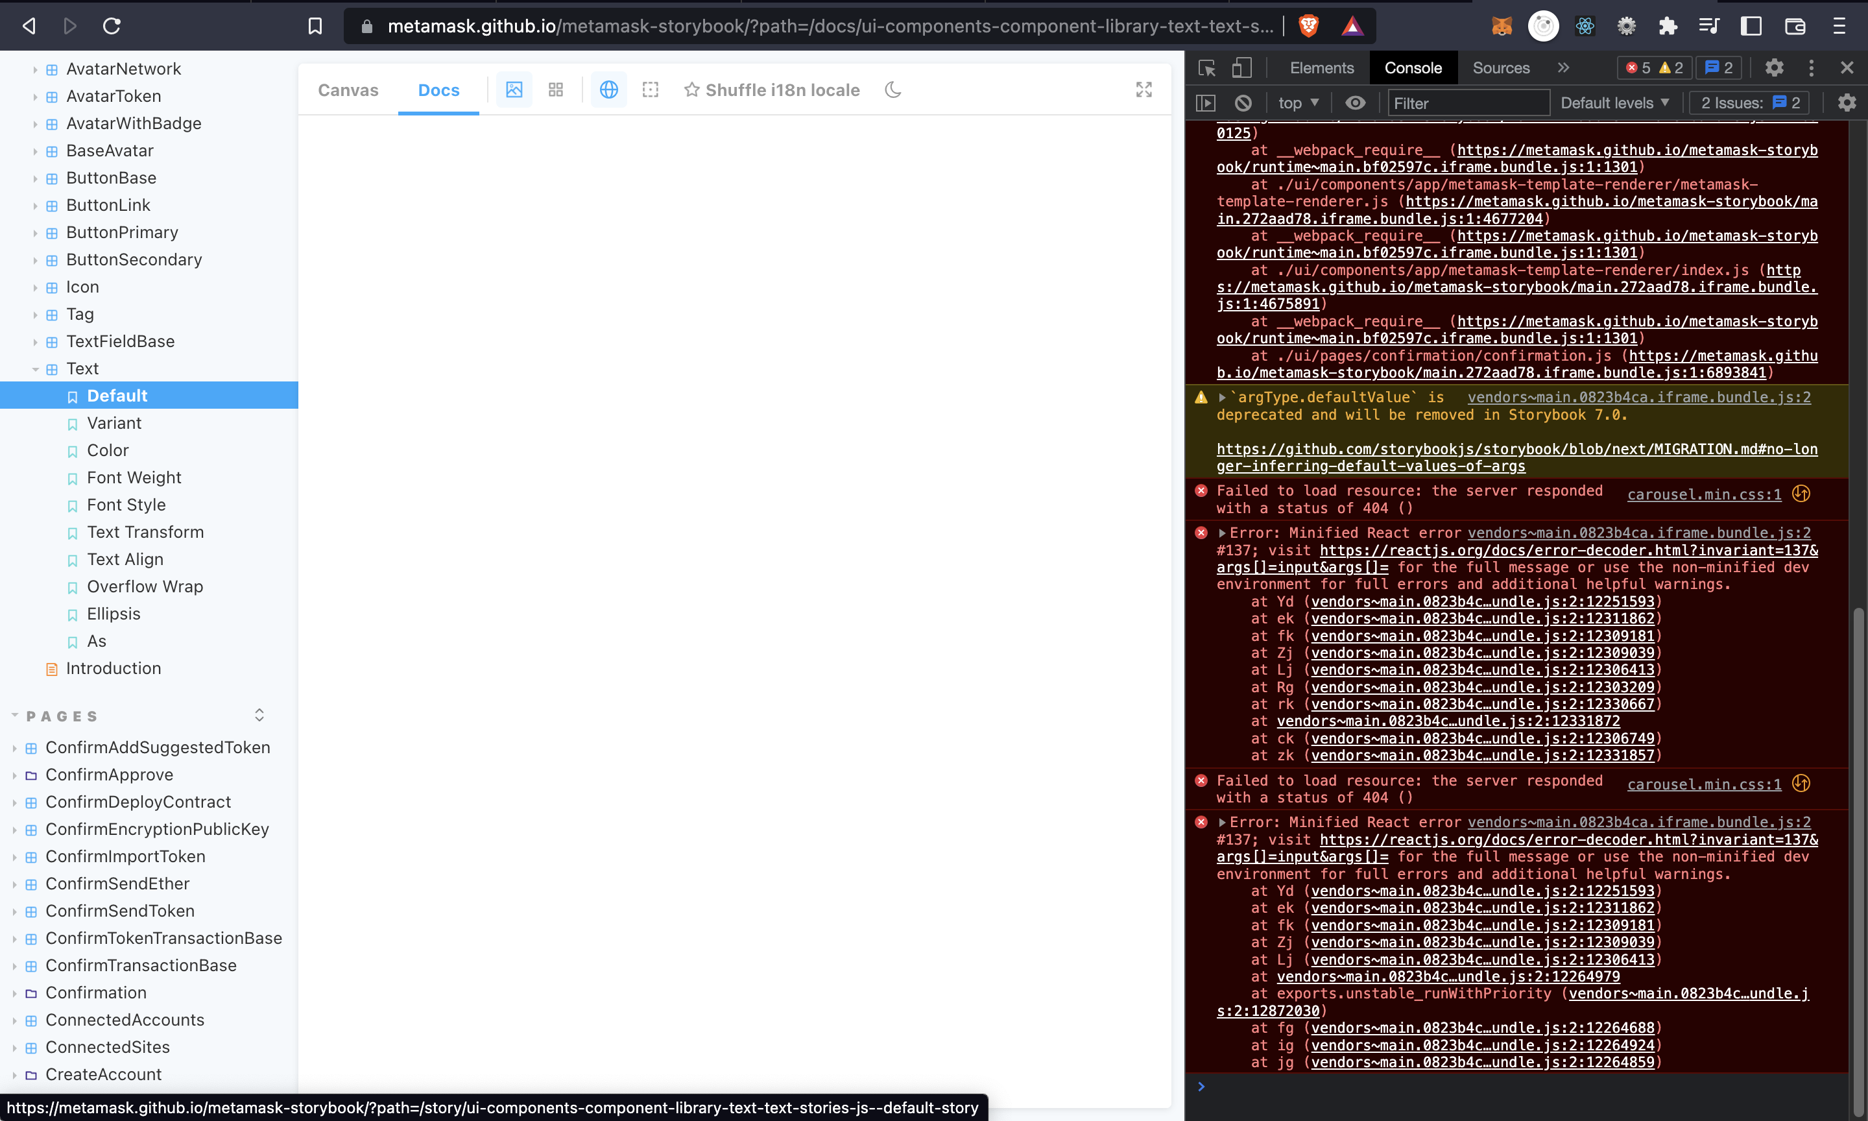Create a live expression with the eye icon
The image size is (1868, 1121).
(1356, 102)
